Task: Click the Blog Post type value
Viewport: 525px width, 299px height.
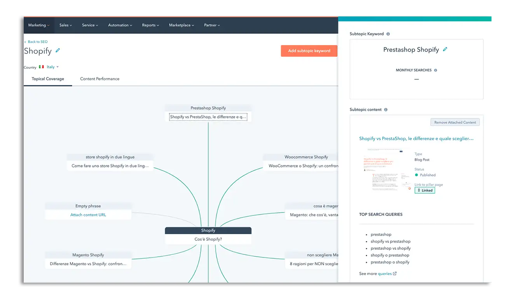Action: tap(422, 160)
